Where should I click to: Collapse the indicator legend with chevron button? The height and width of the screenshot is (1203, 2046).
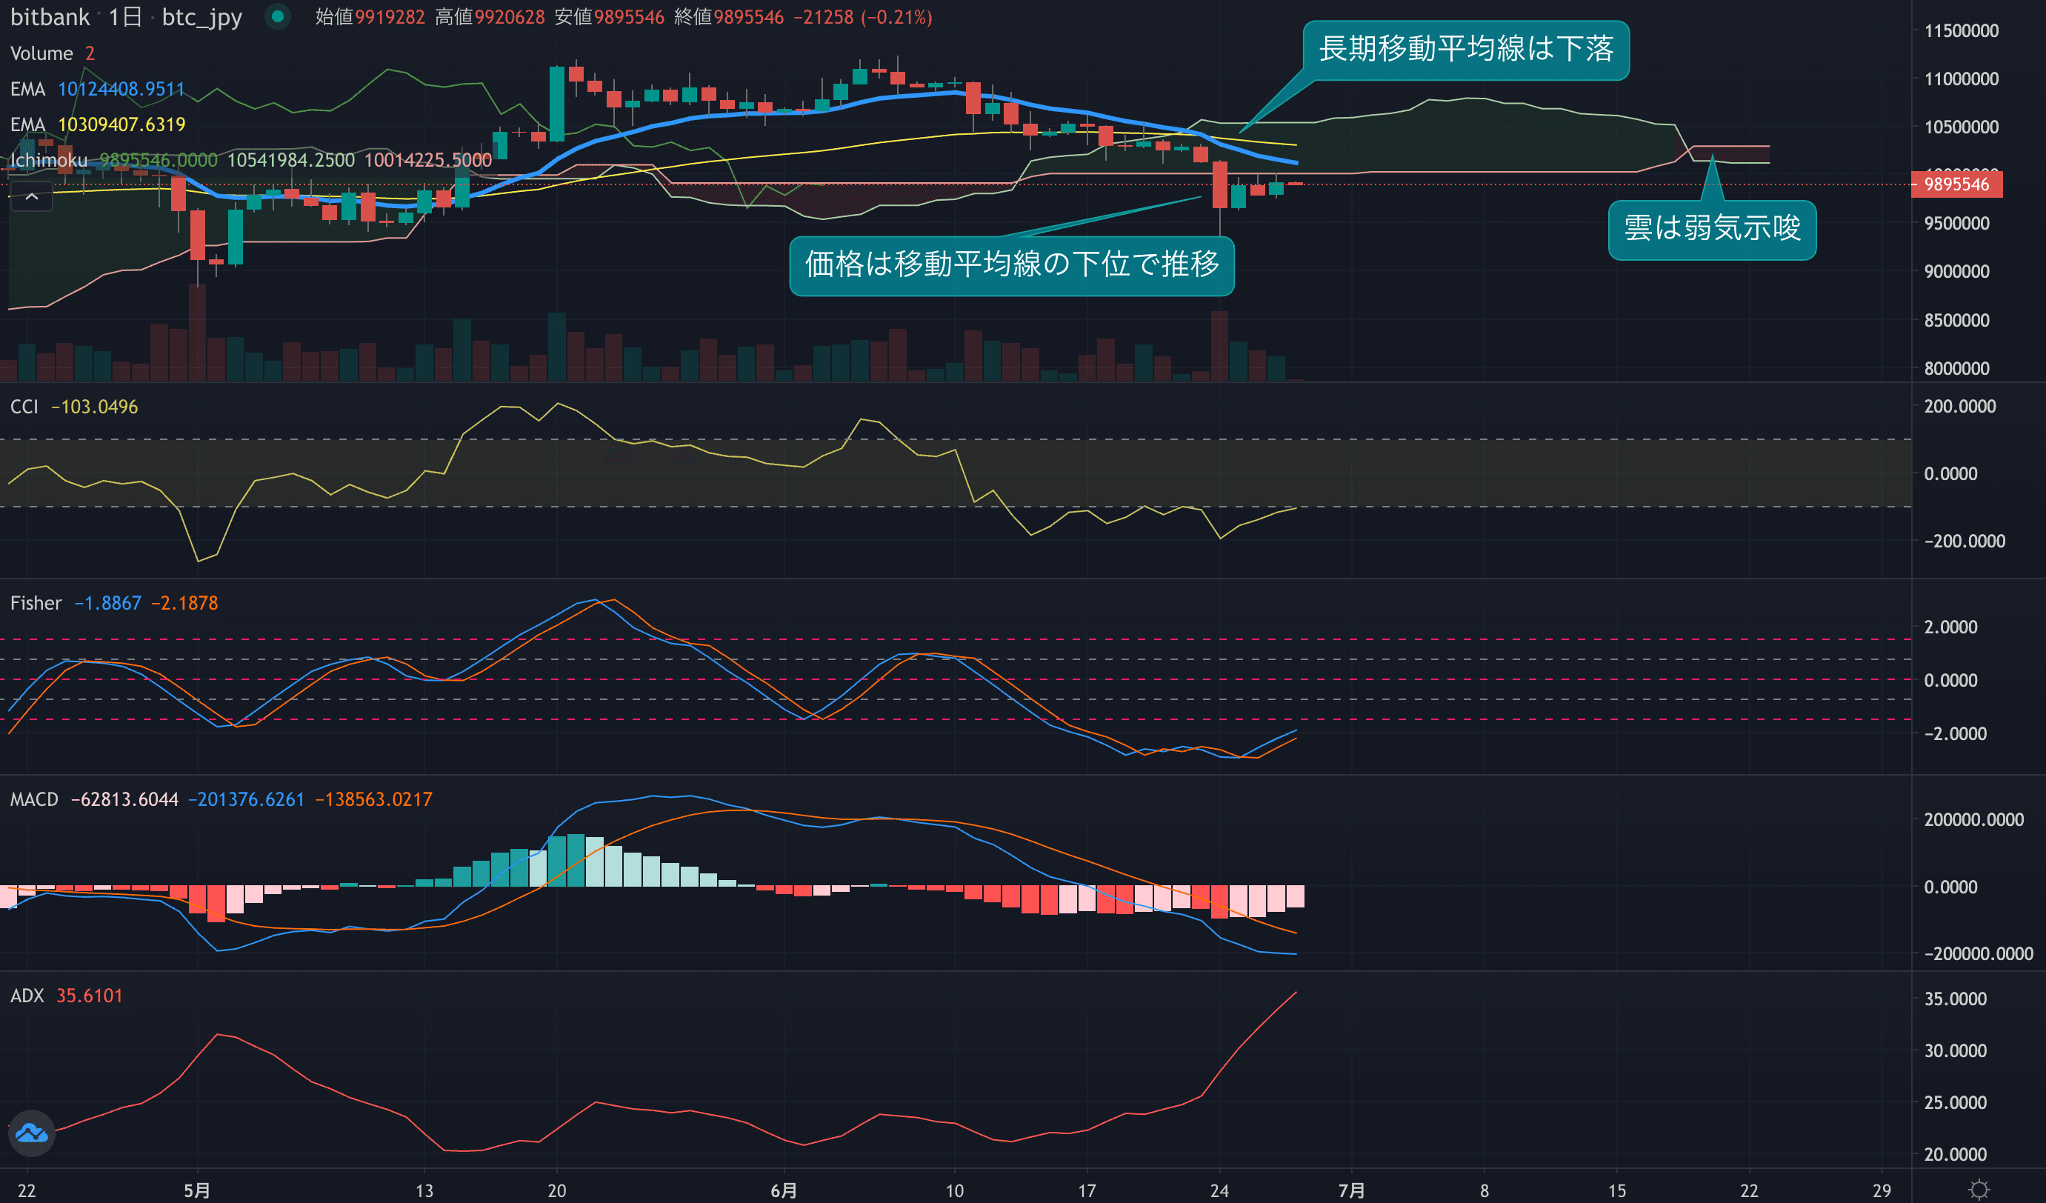click(32, 196)
